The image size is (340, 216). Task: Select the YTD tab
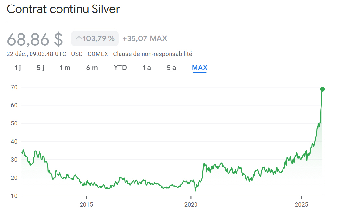coord(120,68)
